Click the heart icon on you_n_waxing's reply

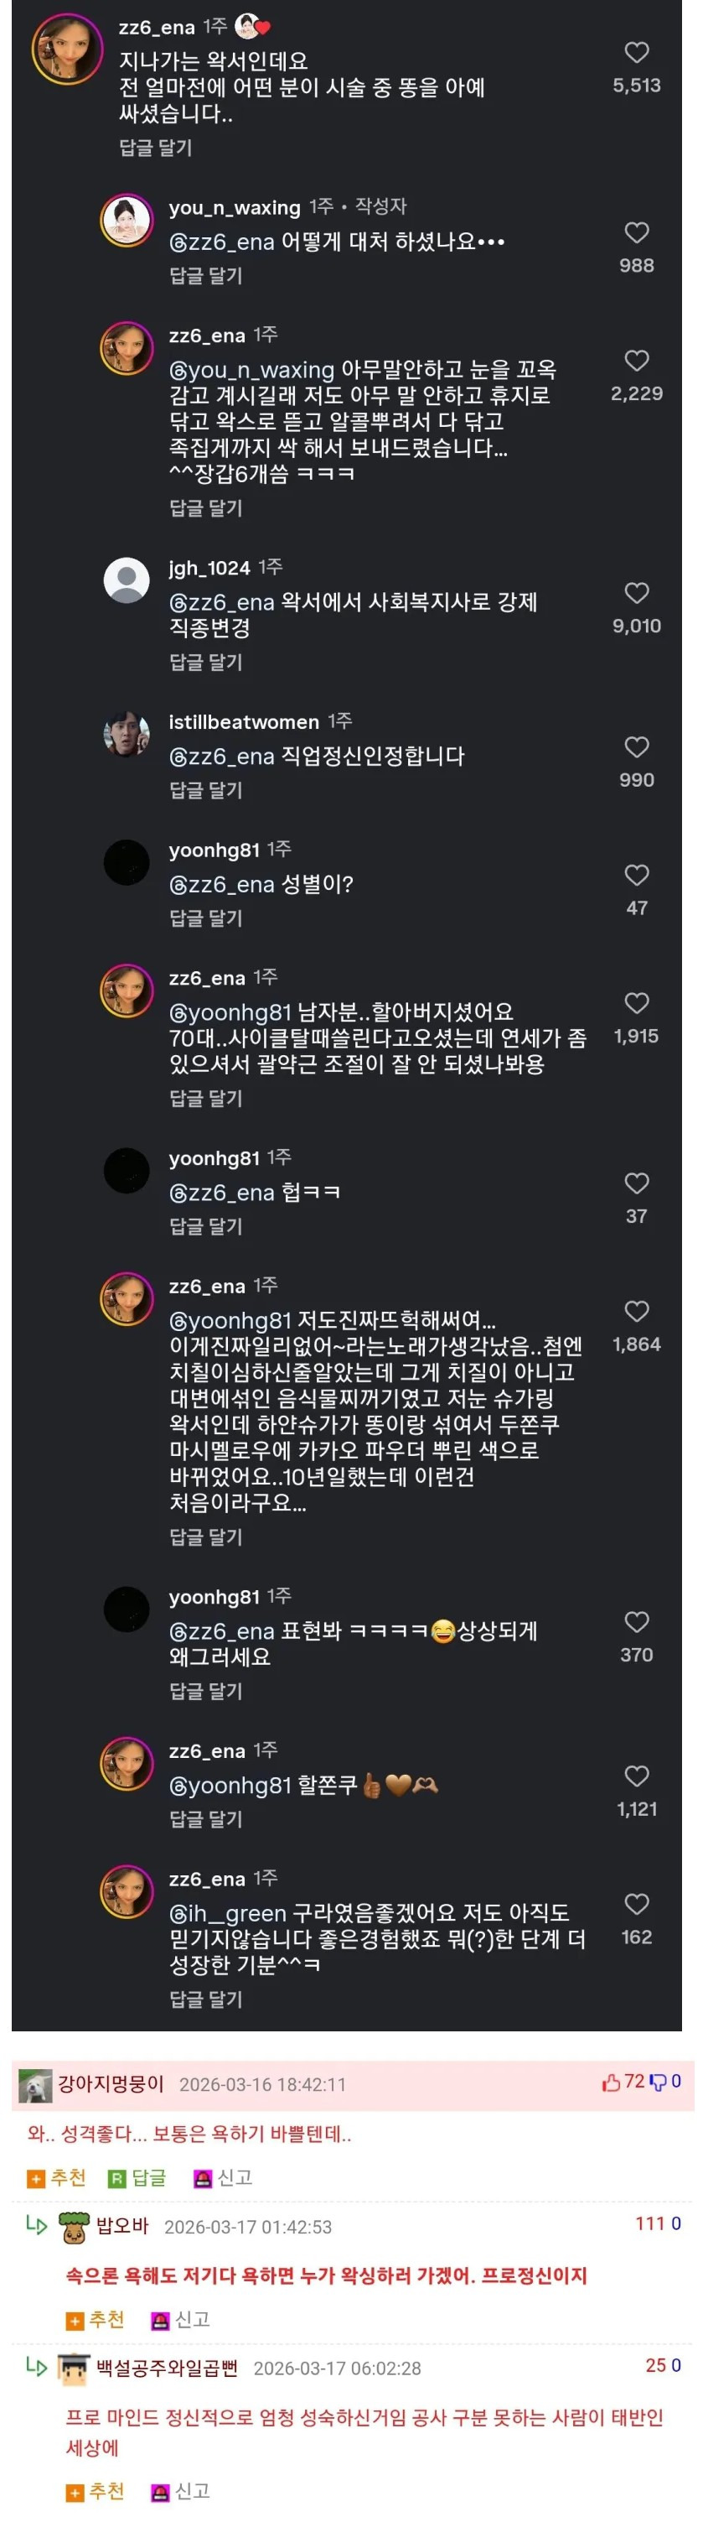coord(636,231)
